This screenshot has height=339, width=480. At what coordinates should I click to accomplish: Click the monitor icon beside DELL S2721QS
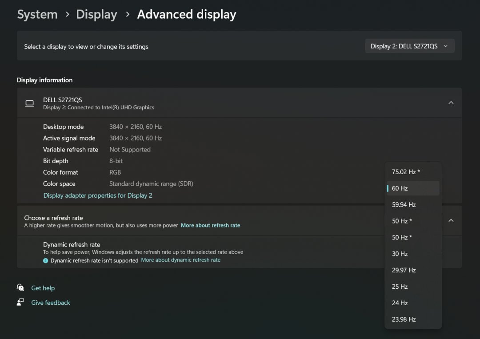tap(30, 104)
